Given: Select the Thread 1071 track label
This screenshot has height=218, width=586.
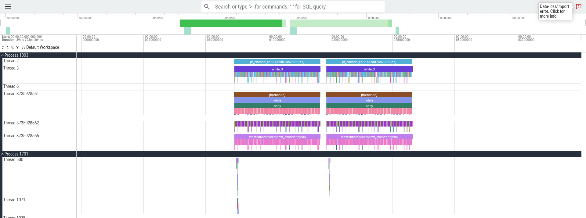Looking at the screenshot, I should point(14,200).
